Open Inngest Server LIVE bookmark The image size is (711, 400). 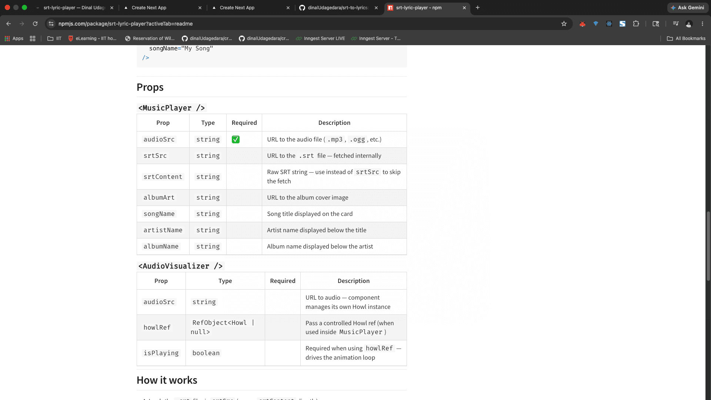pos(320,39)
